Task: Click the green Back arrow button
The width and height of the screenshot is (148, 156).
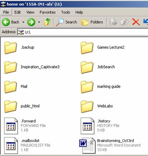Action: click(6, 22)
